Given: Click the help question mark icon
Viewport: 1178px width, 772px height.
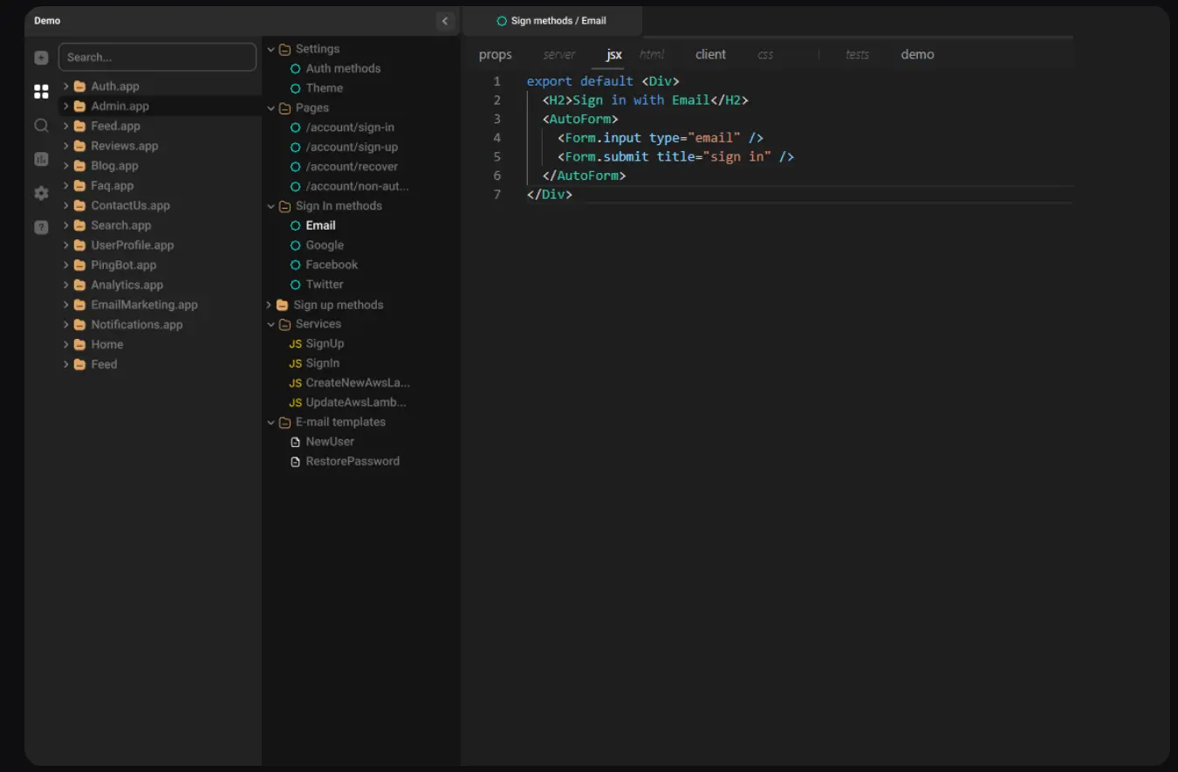Looking at the screenshot, I should click(x=41, y=227).
